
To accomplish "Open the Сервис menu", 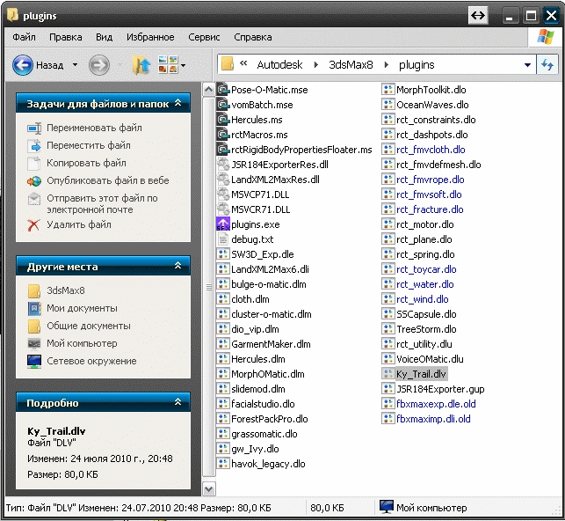I will tap(204, 37).
